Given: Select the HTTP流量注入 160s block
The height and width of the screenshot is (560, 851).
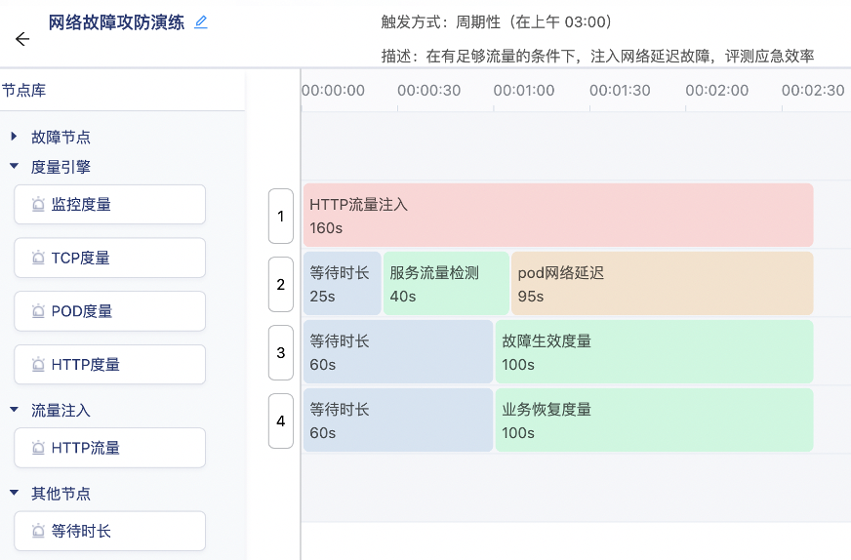Looking at the screenshot, I should (x=557, y=216).
